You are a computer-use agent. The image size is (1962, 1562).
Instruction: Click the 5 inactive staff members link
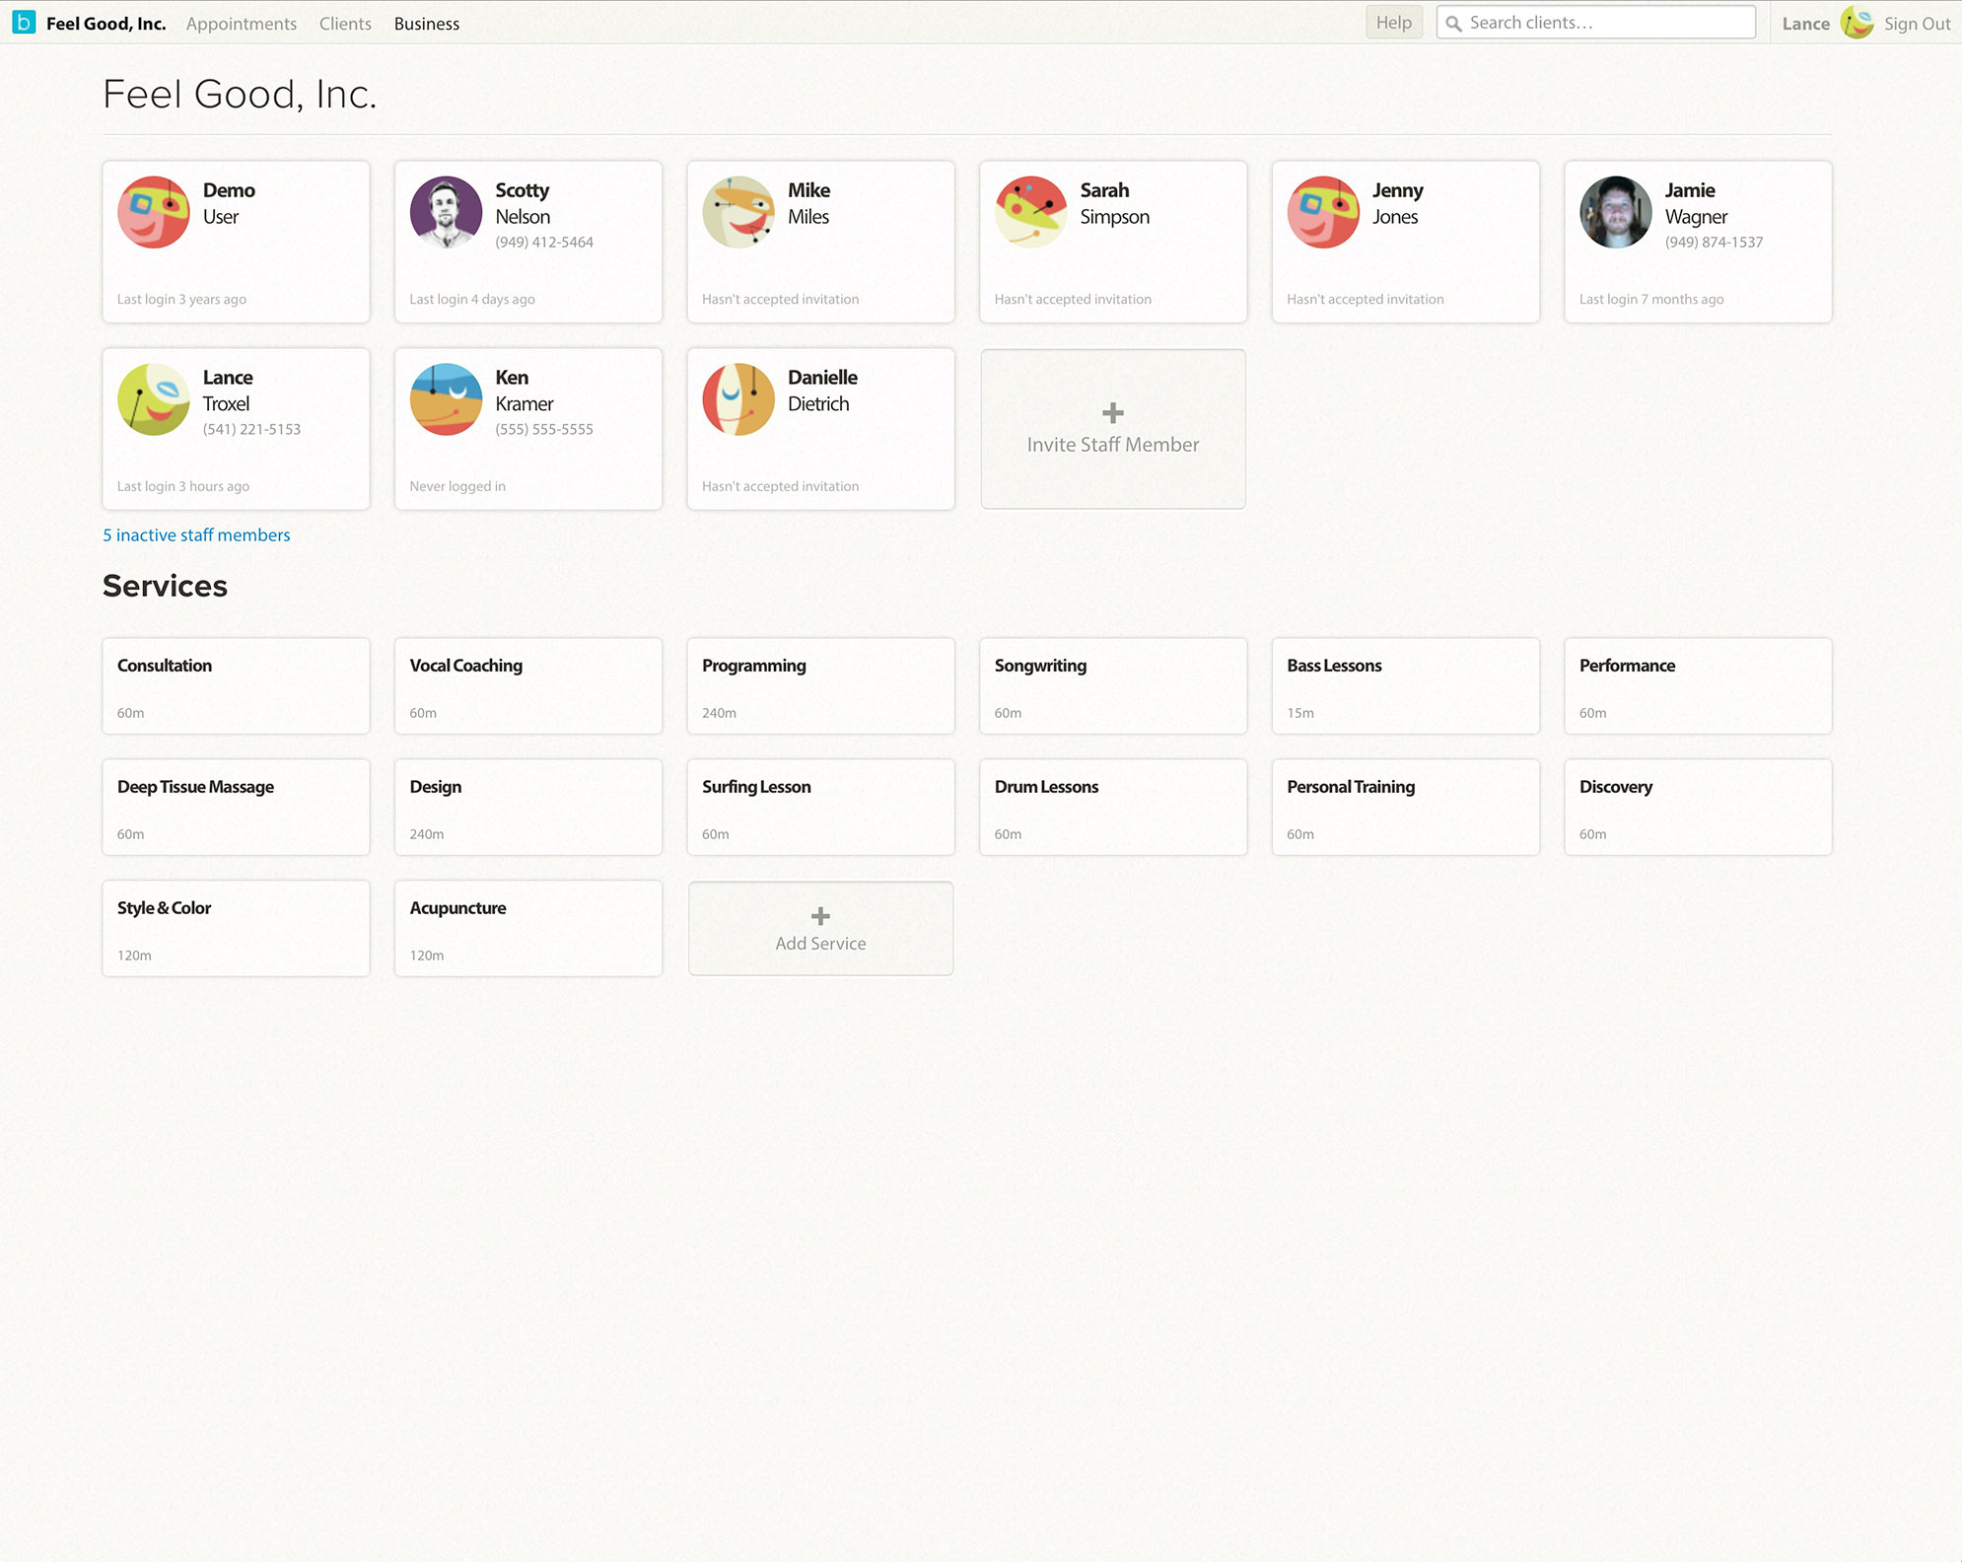194,533
